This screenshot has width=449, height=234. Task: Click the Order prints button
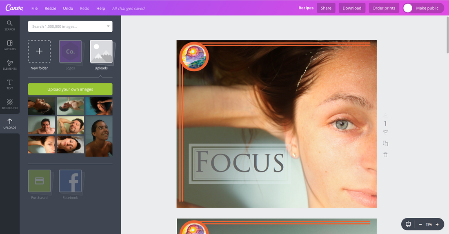point(384,8)
